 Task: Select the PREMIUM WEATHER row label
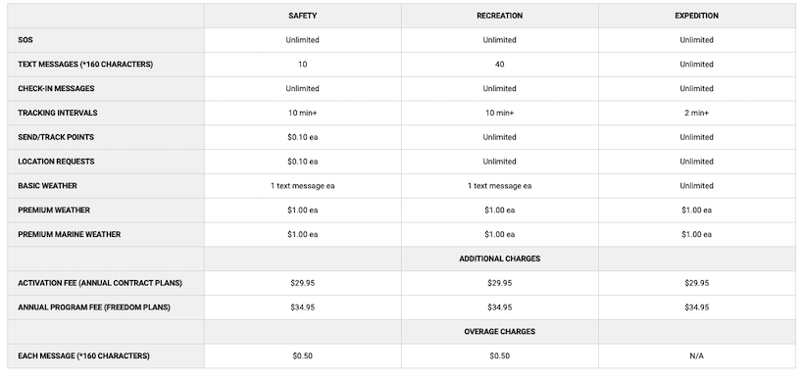(x=54, y=210)
